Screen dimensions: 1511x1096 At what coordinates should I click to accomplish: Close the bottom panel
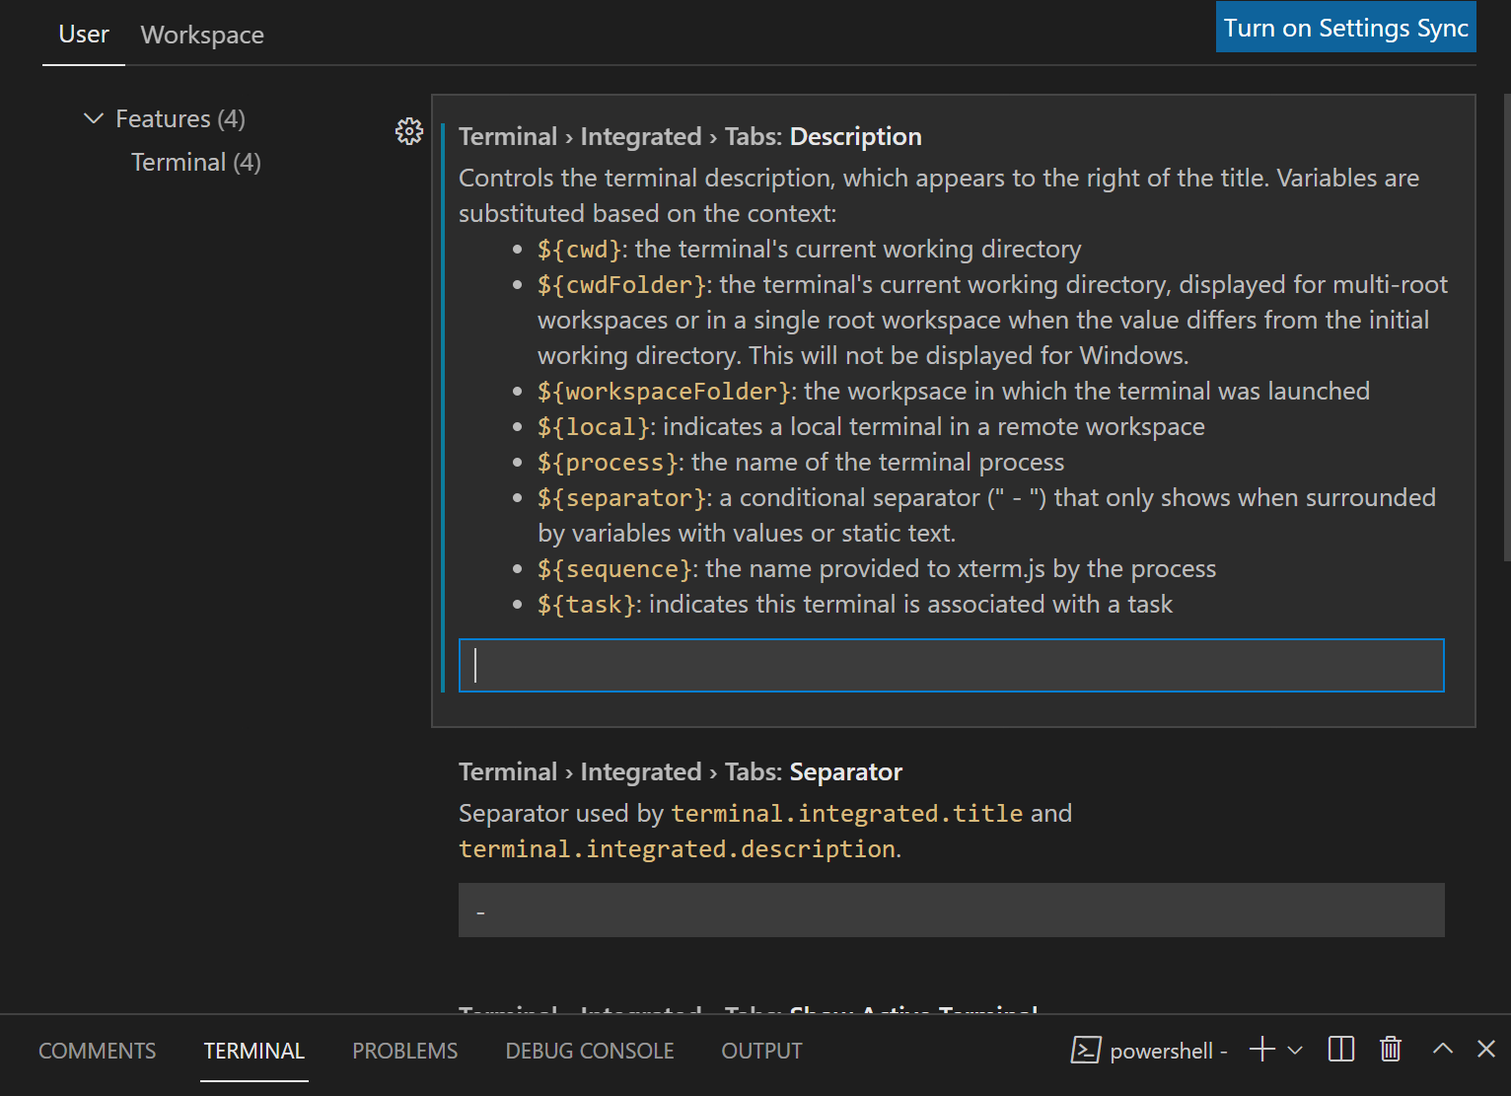point(1486,1050)
